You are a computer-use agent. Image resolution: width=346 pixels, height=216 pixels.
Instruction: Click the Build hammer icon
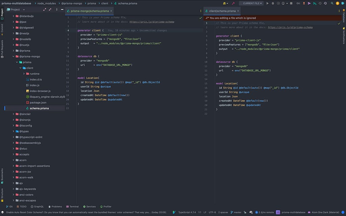coord(233,3)
